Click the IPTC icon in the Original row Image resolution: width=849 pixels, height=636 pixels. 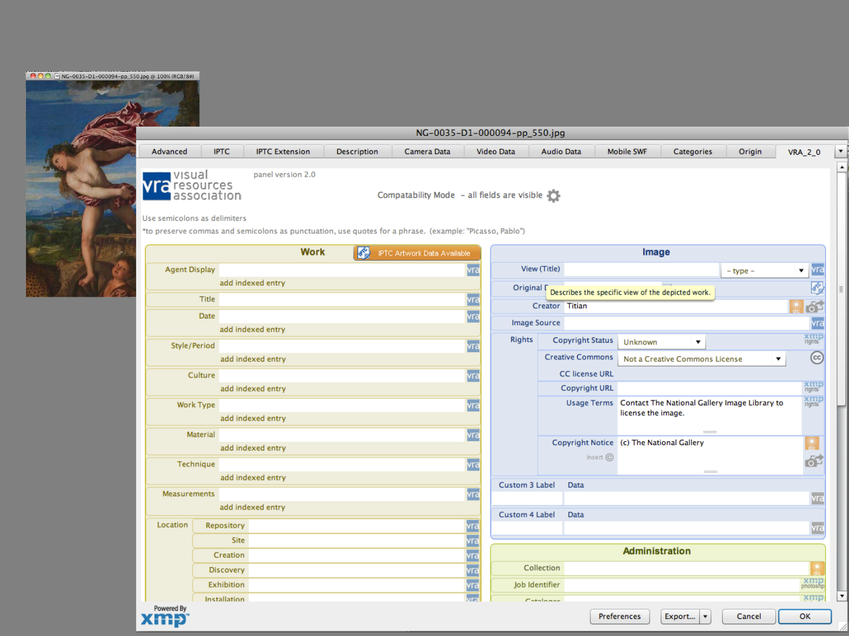coord(817,288)
